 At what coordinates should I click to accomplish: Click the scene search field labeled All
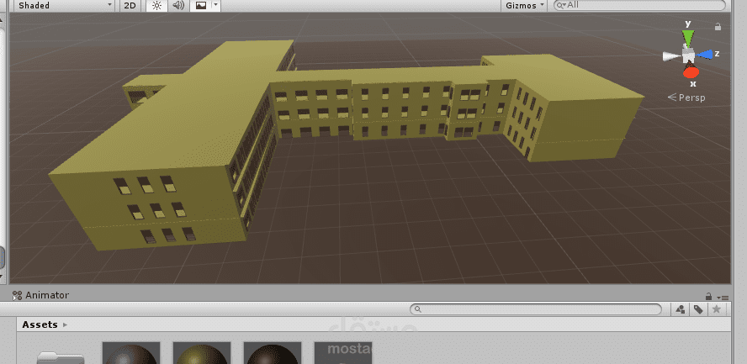[x=639, y=5]
